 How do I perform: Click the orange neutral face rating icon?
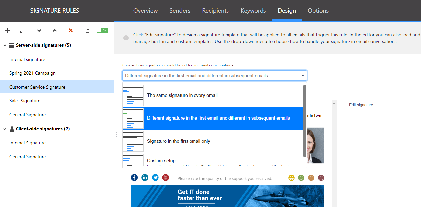click(311, 178)
